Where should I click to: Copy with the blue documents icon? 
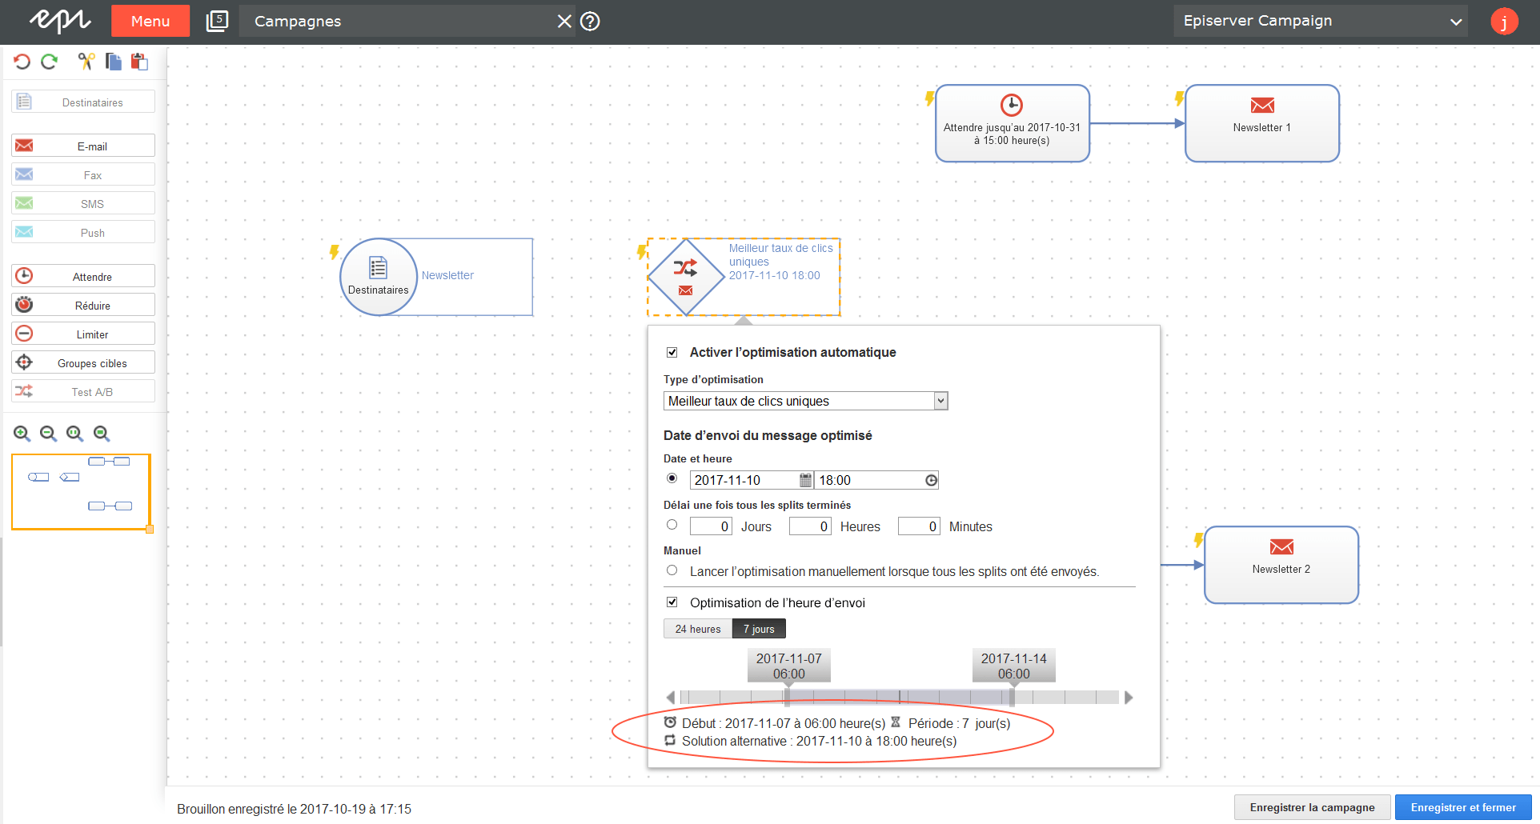(114, 62)
